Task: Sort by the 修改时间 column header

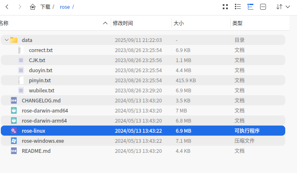Action: coord(123,23)
